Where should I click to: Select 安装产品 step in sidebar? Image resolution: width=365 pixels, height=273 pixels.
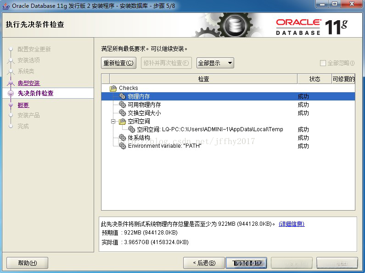coord(28,115)
